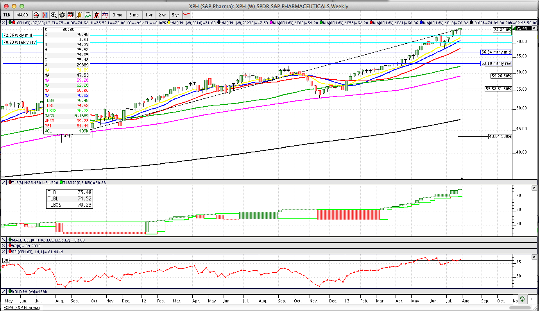
Task: Close the TLB[3] indicator pane
Action: 4,182
